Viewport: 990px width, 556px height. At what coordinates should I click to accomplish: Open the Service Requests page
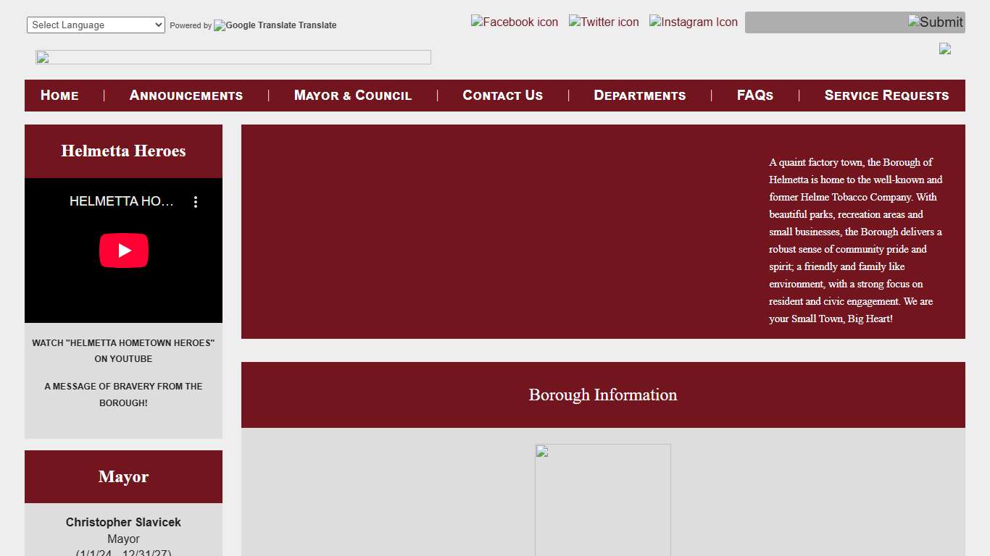click(x=886, y=96)
